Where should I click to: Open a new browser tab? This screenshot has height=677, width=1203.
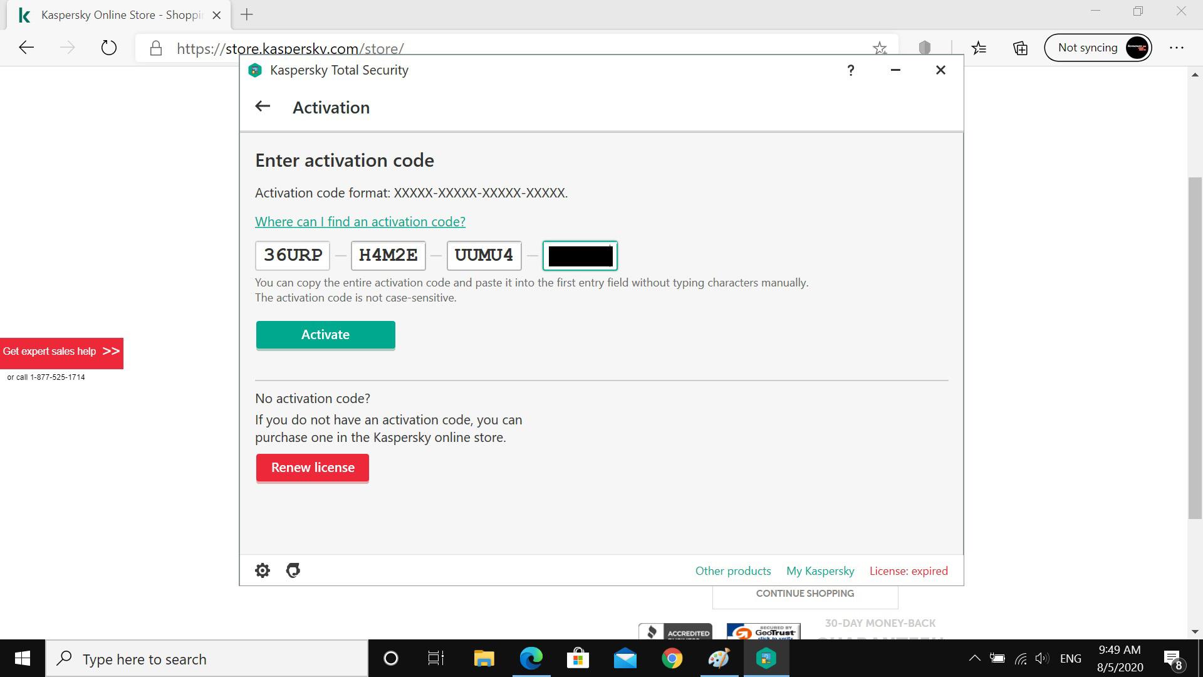(247, 14)
